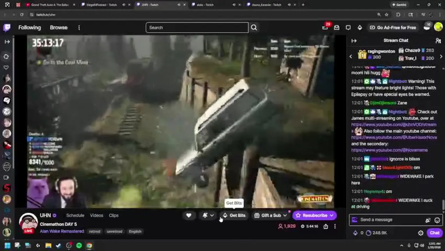Viewport: 445px width, 251px height.
Task: Mute the UHN Twitch tab audio
Action: pyautogui.click(x=179, y=5)
